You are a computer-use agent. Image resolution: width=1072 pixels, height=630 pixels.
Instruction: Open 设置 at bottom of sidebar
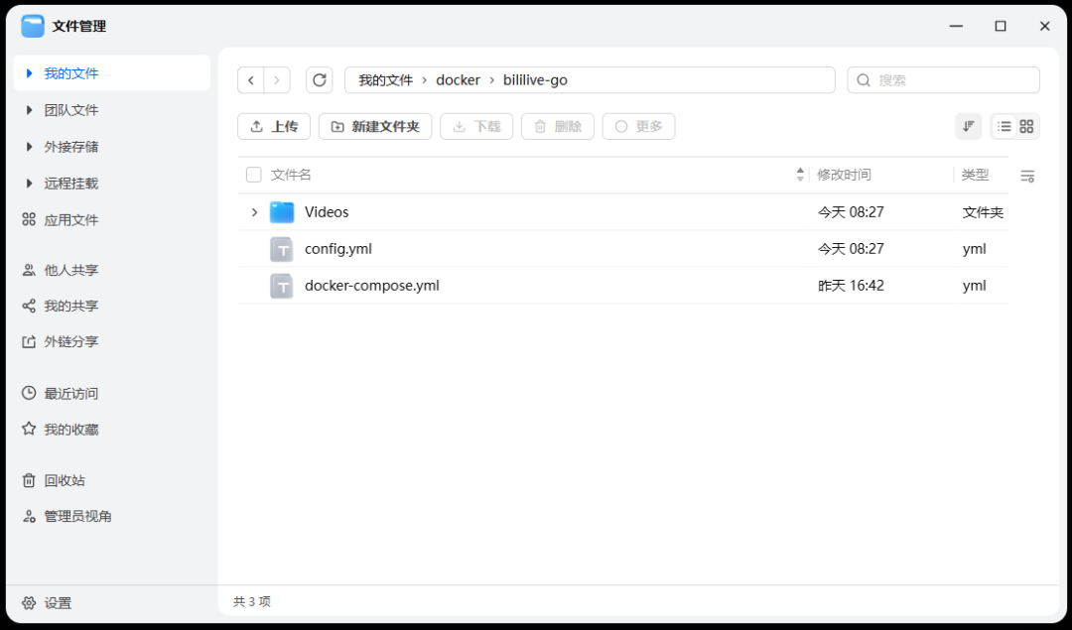coord(58,603)
